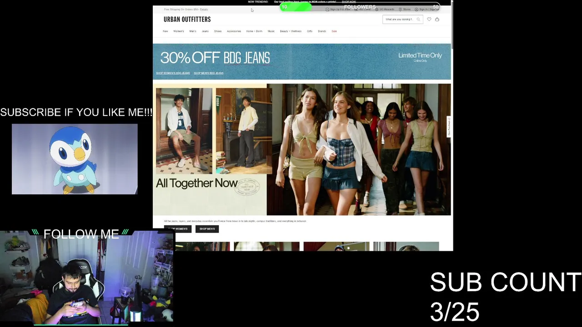Click the green followers progress bar
The width and height of the screenshot is (582, 327).
pos(296,7)
